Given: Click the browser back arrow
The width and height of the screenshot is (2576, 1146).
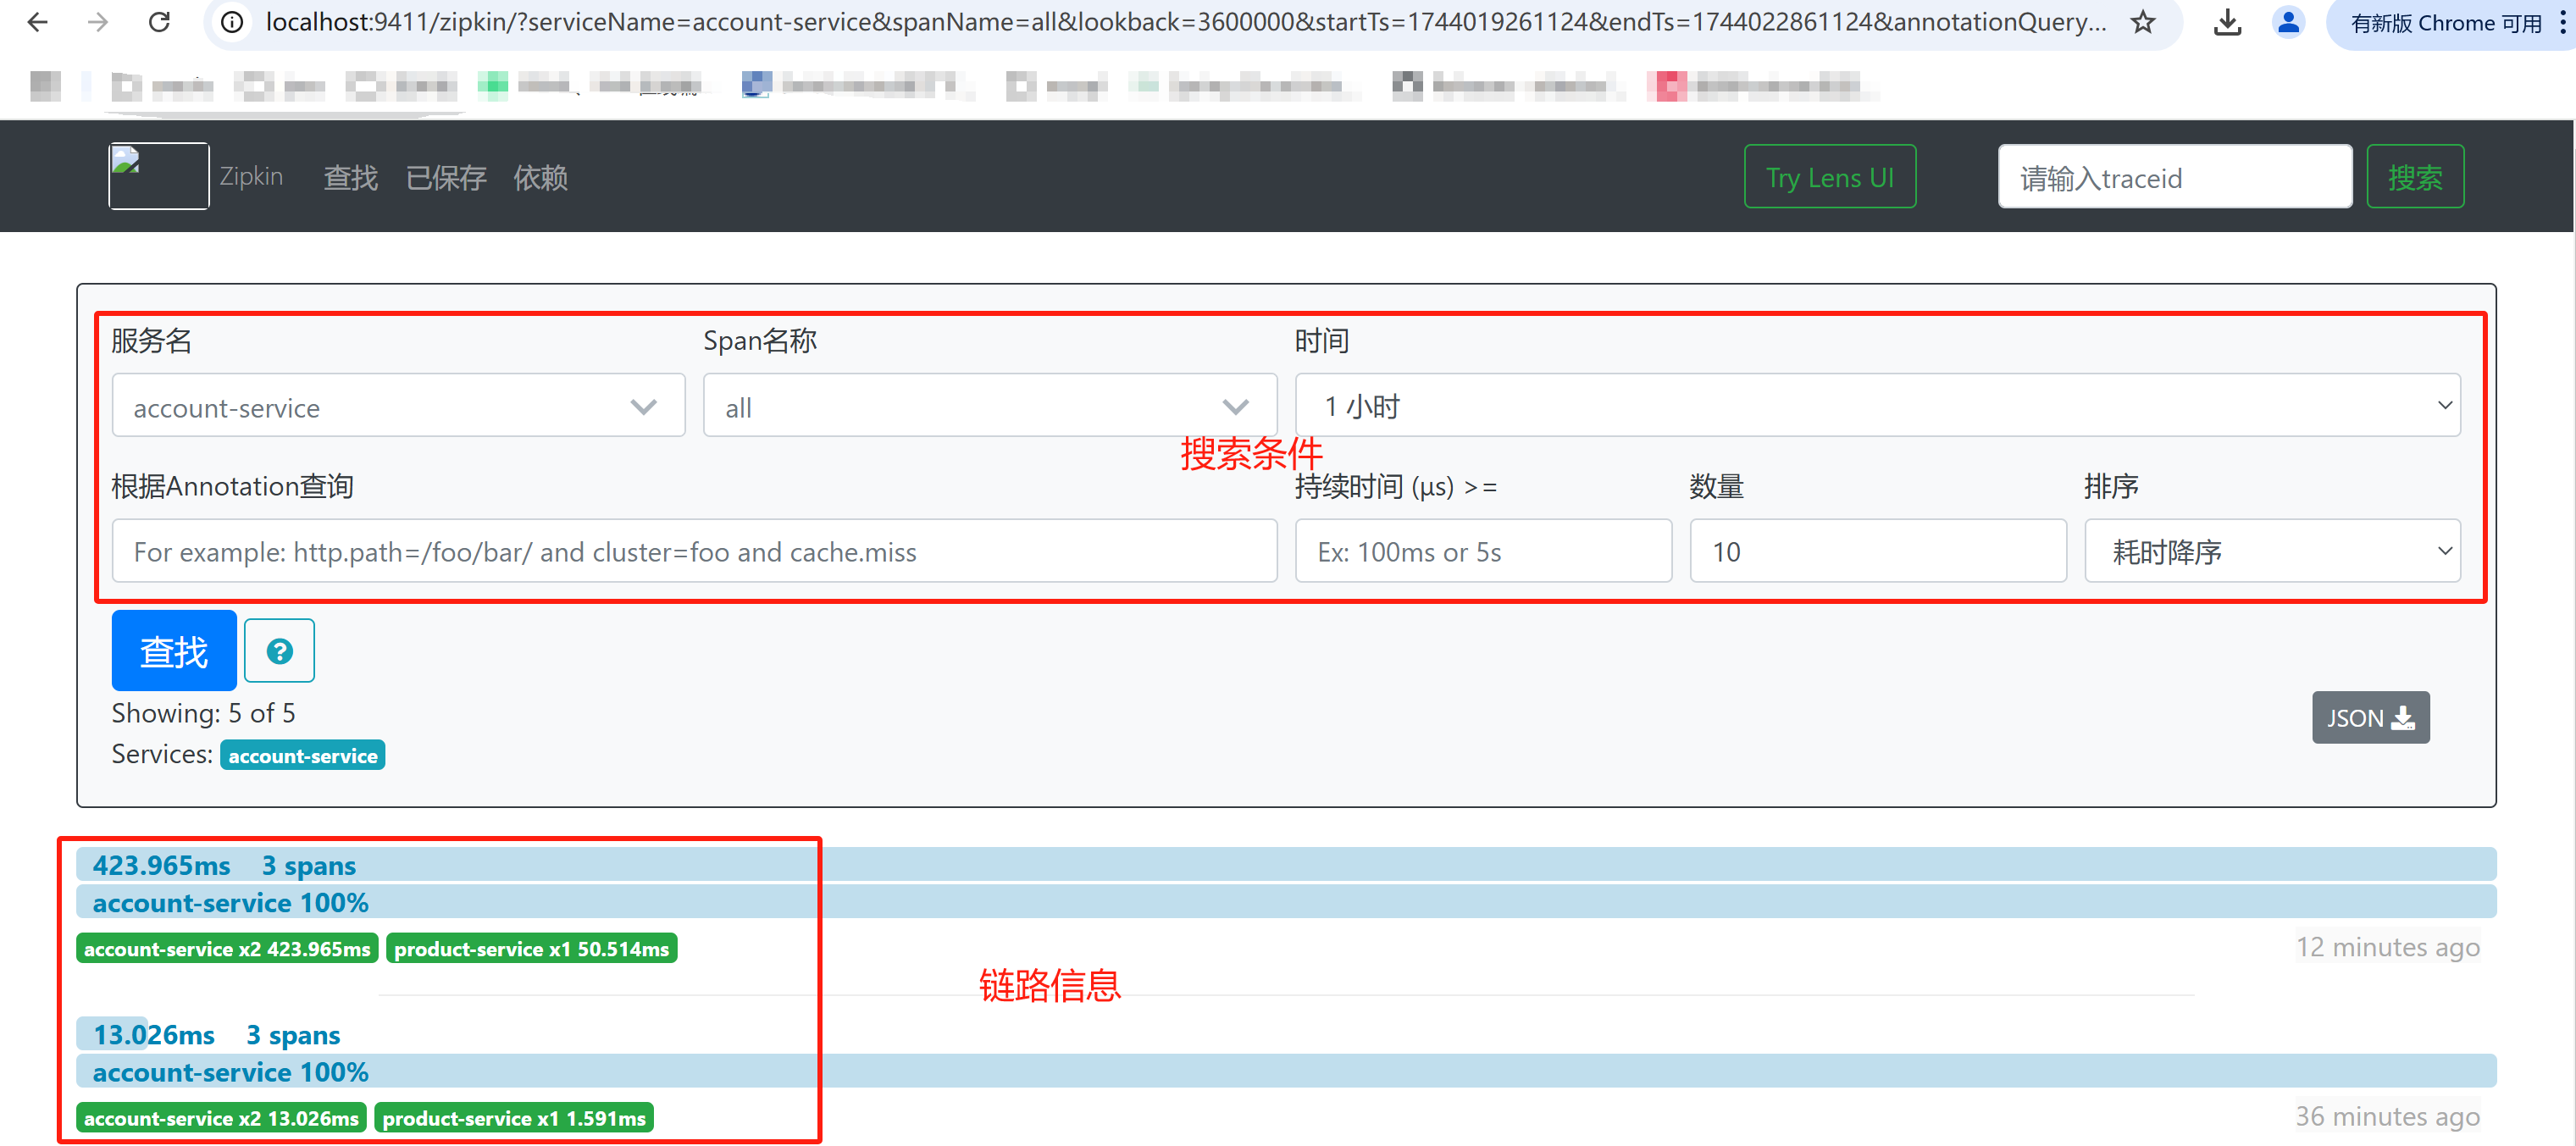Looking at the screenshot, I should (x=37, y=22).
